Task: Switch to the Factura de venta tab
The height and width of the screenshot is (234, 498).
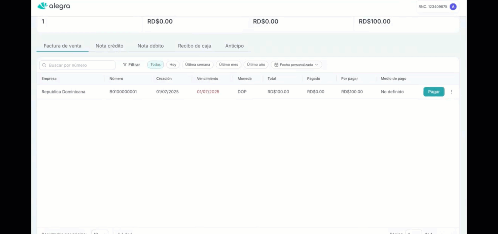Action: click(63, 46)
